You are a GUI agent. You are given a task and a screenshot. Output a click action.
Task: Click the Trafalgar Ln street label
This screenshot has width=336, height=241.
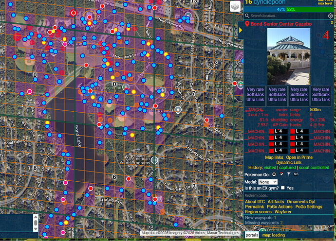pos(112,200)
